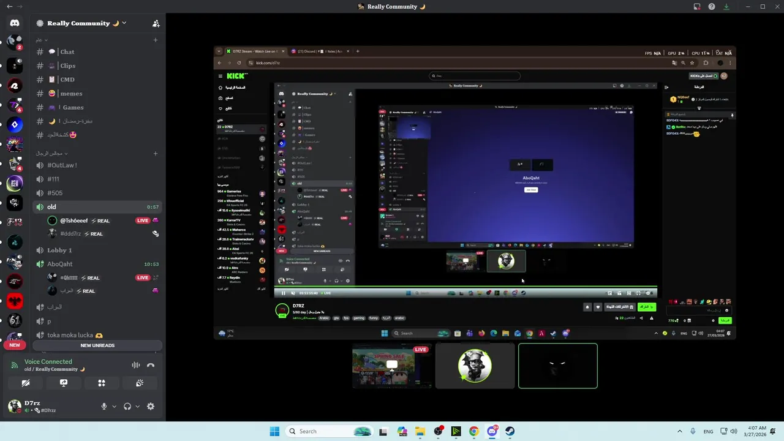Click the invite people icon beside server name
784x441 pixels.
(156, 23)
